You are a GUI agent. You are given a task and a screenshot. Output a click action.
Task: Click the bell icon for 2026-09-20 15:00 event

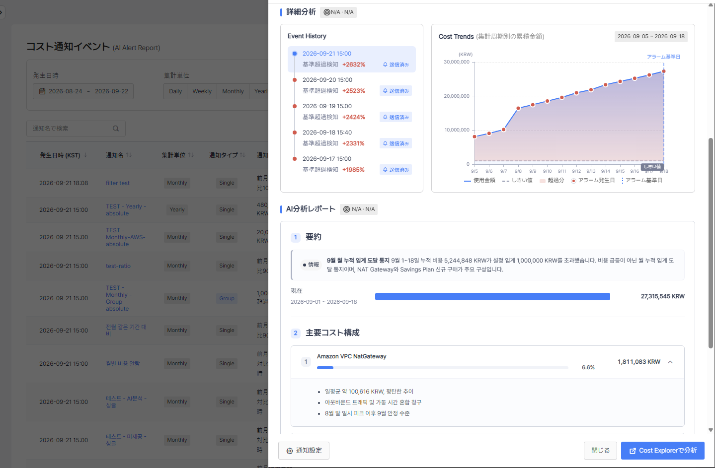pos(385,91)
